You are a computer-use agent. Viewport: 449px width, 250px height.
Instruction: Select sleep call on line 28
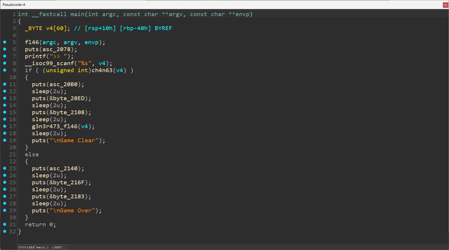point(41,204)
